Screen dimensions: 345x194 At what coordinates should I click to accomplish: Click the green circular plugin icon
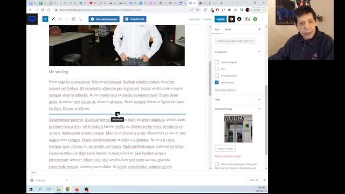coord(255,19)
